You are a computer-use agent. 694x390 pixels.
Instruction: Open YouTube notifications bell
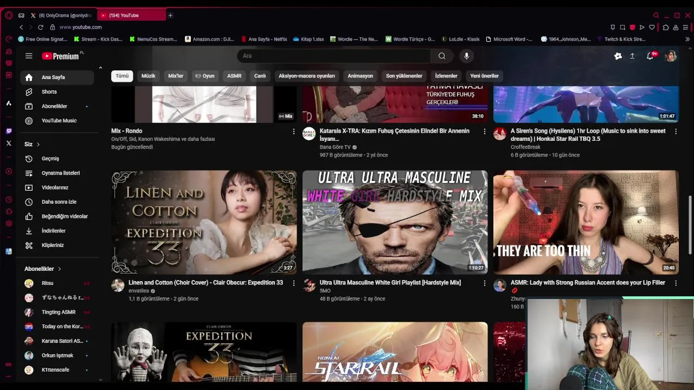[x=650, y=56]
